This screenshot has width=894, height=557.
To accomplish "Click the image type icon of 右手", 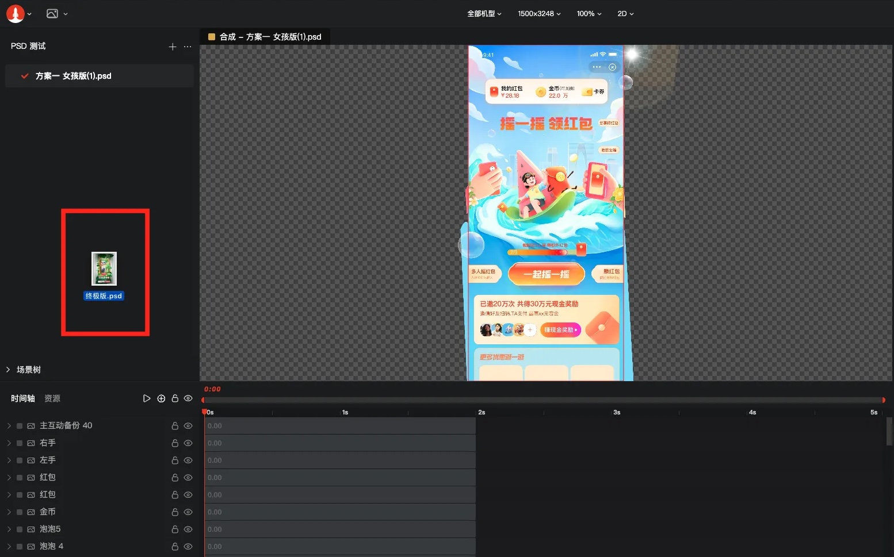I will point(31,443).
